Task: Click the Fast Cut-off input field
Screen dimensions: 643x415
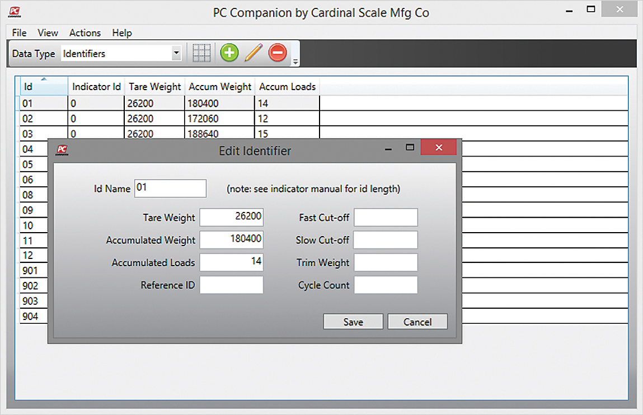Action: [x=386, y=217]
